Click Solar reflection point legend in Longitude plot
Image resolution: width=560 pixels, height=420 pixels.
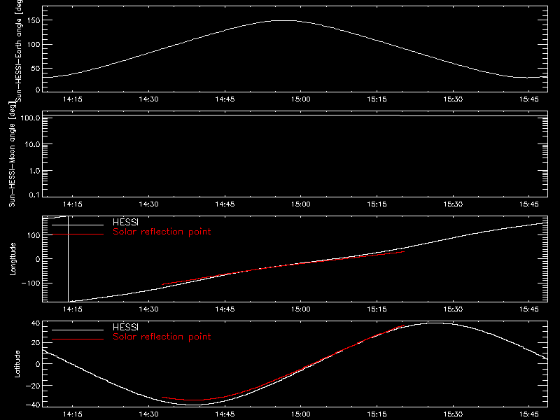(x=162, y=232)
